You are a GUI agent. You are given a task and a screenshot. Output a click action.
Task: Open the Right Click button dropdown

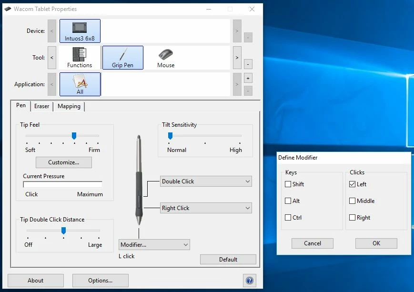(x=206, y=208)
